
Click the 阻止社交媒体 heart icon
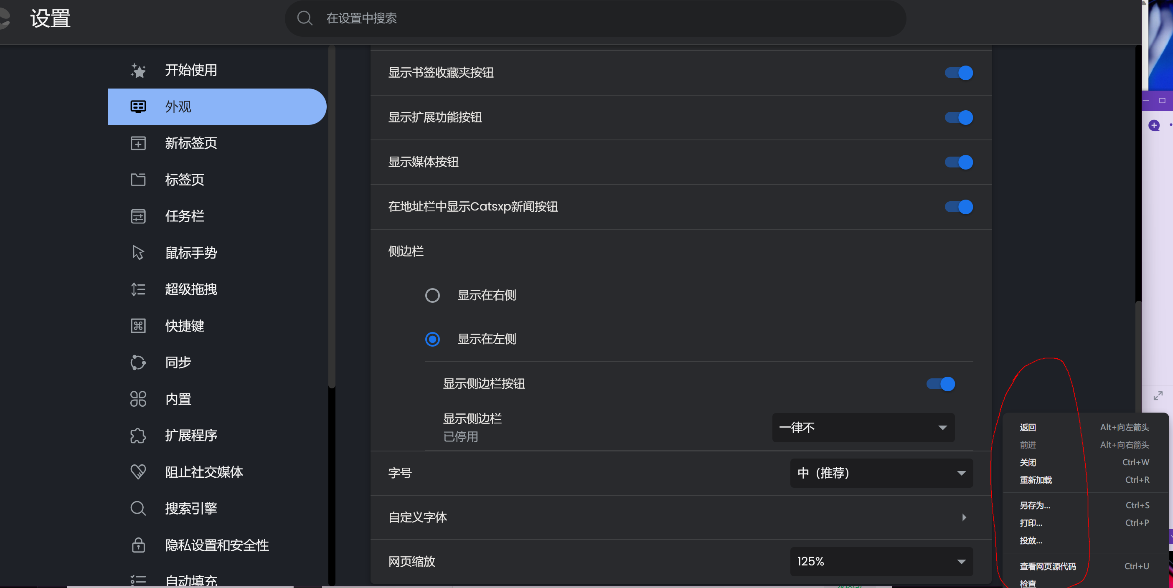click(x=138, y=472)
